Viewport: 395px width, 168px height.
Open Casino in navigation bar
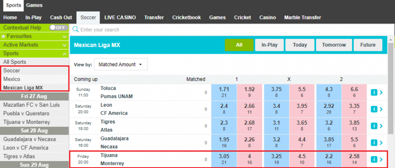[x=268, y=18]
